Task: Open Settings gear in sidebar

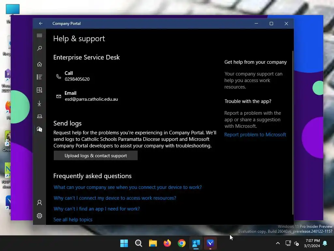Action: [x=39, y=216]
